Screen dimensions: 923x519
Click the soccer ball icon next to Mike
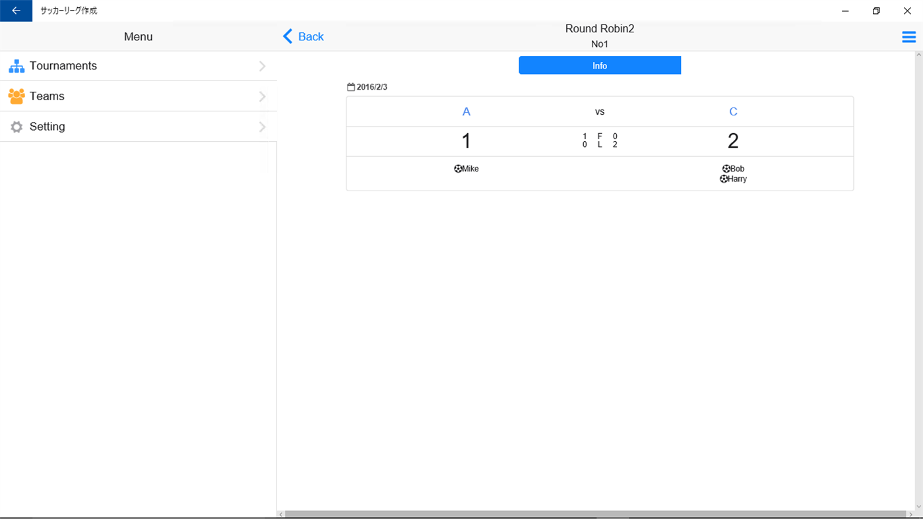click(457, 168)
